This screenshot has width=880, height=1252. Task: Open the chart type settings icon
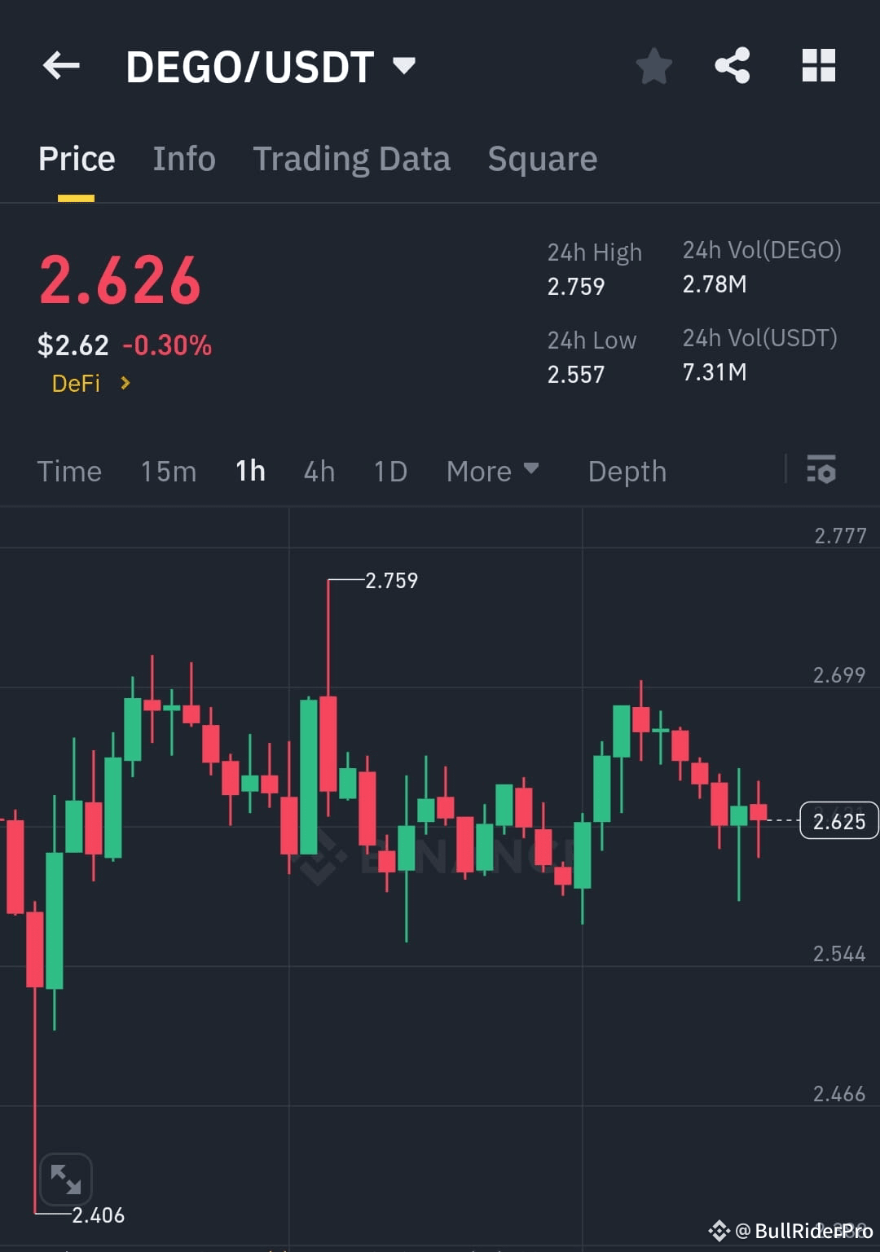822,471
